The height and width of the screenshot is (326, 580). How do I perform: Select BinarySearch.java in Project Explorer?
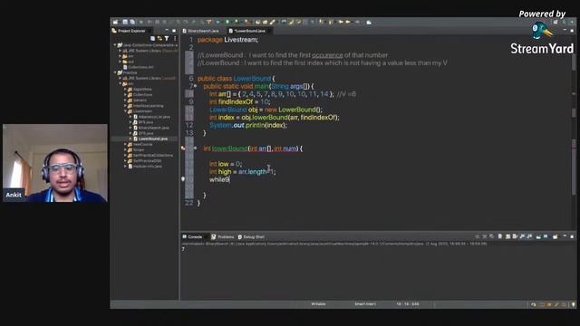154,128
